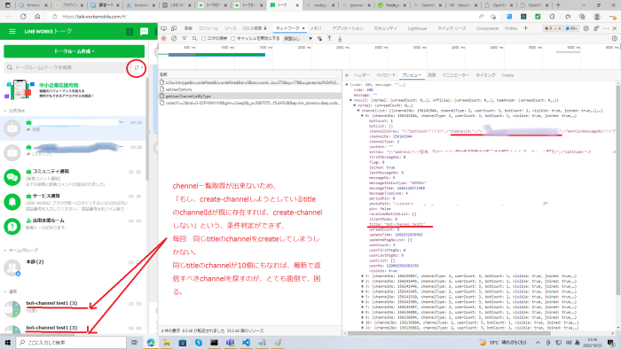Enable the ログの保持 checkbox
Screen dimensions: 621x349
pos(203,38)
